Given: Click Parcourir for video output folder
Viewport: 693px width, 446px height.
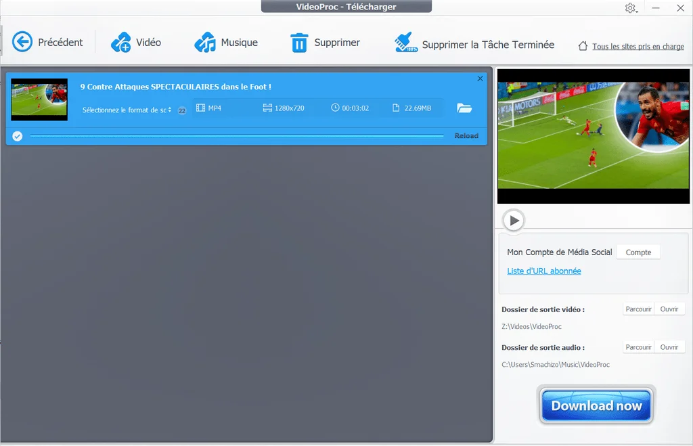Looking at the screenshot, I should (x=638, y=309).
